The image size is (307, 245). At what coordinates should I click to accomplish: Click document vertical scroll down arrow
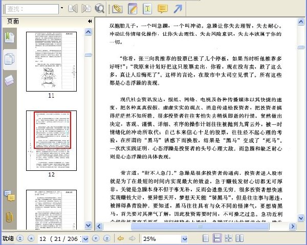[x=301, y=217]
